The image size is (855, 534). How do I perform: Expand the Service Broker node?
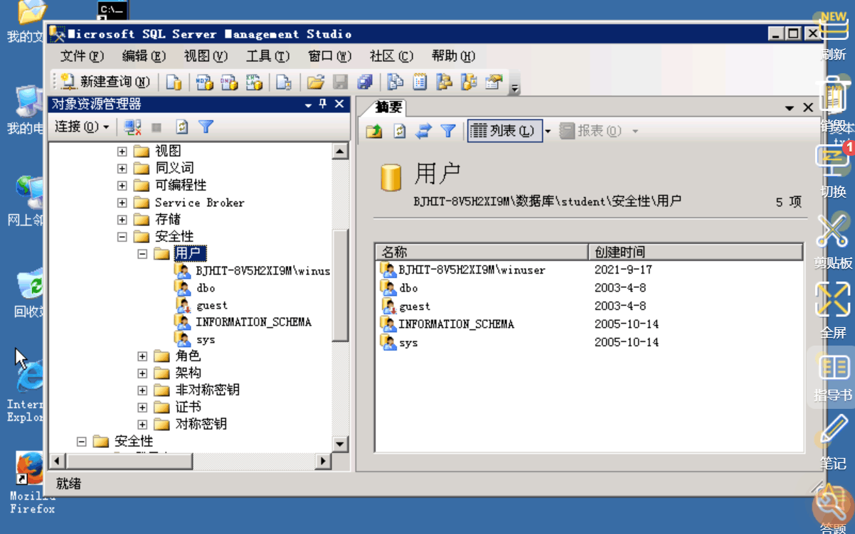122,203
